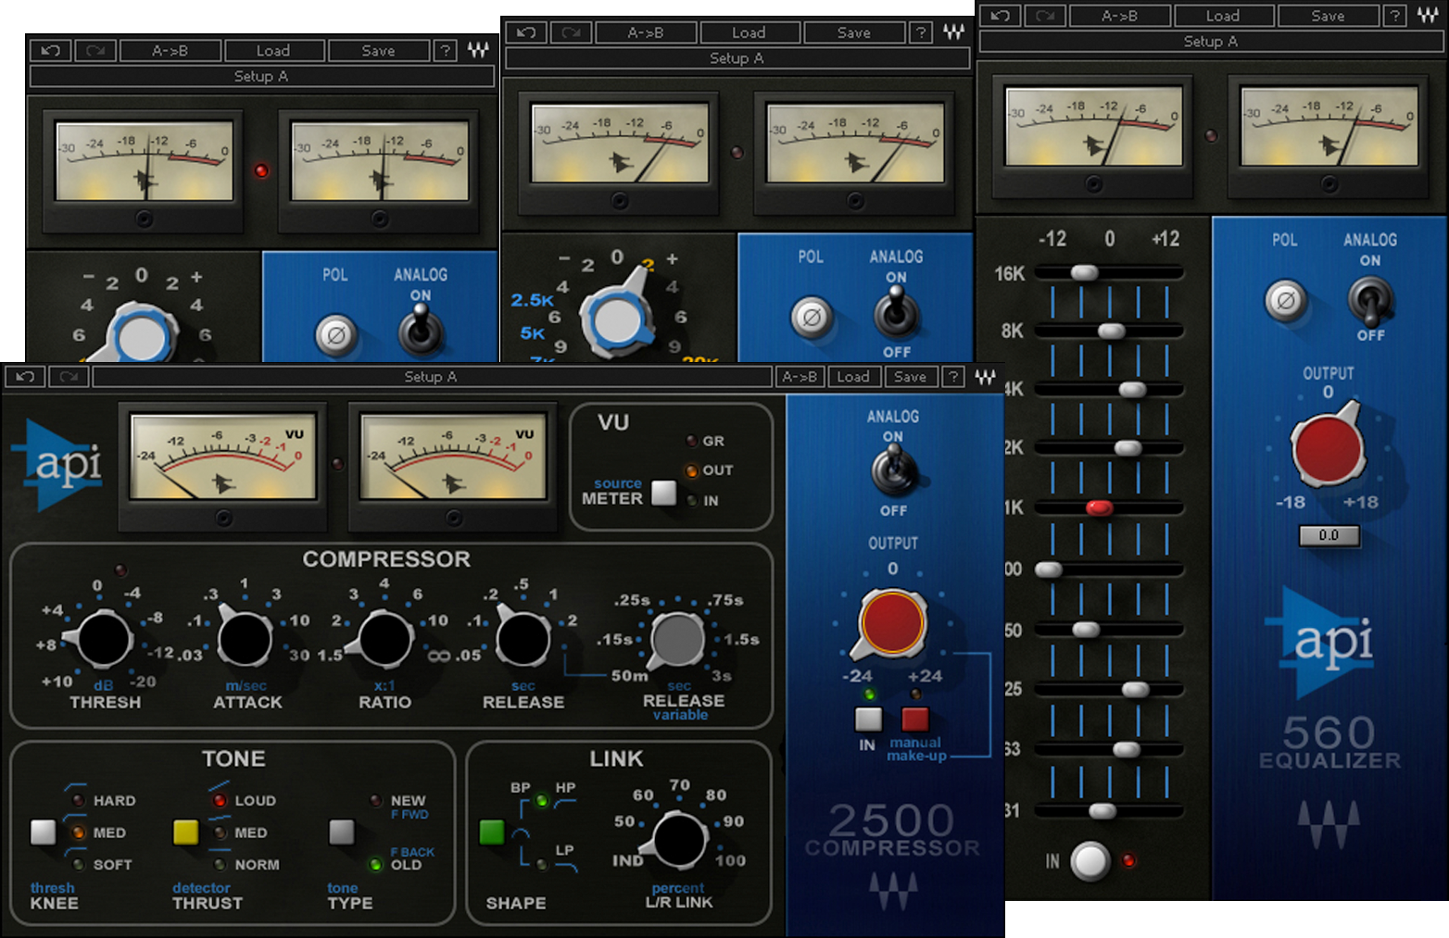This screenshot has width=1449, height=938.
Task: Click A->B copy button in 560 Equalizer
Action: pyautogui.click(x=1119, y=16)
